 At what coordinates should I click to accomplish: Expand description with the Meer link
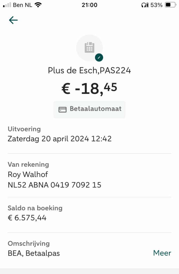(162, 253)
